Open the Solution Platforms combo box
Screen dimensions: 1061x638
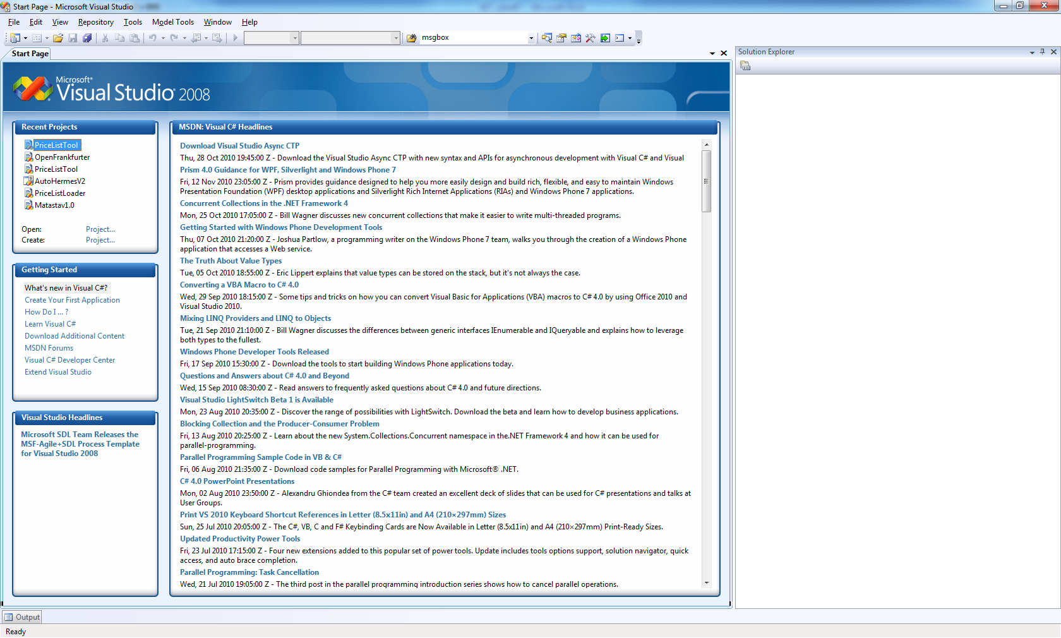click(351, 38)
